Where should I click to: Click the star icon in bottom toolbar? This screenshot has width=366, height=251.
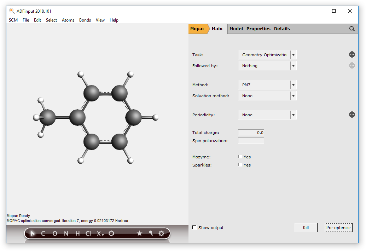(139, 233)
